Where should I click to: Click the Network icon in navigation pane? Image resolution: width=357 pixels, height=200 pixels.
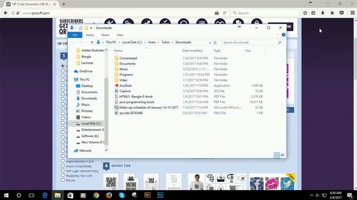76,151
